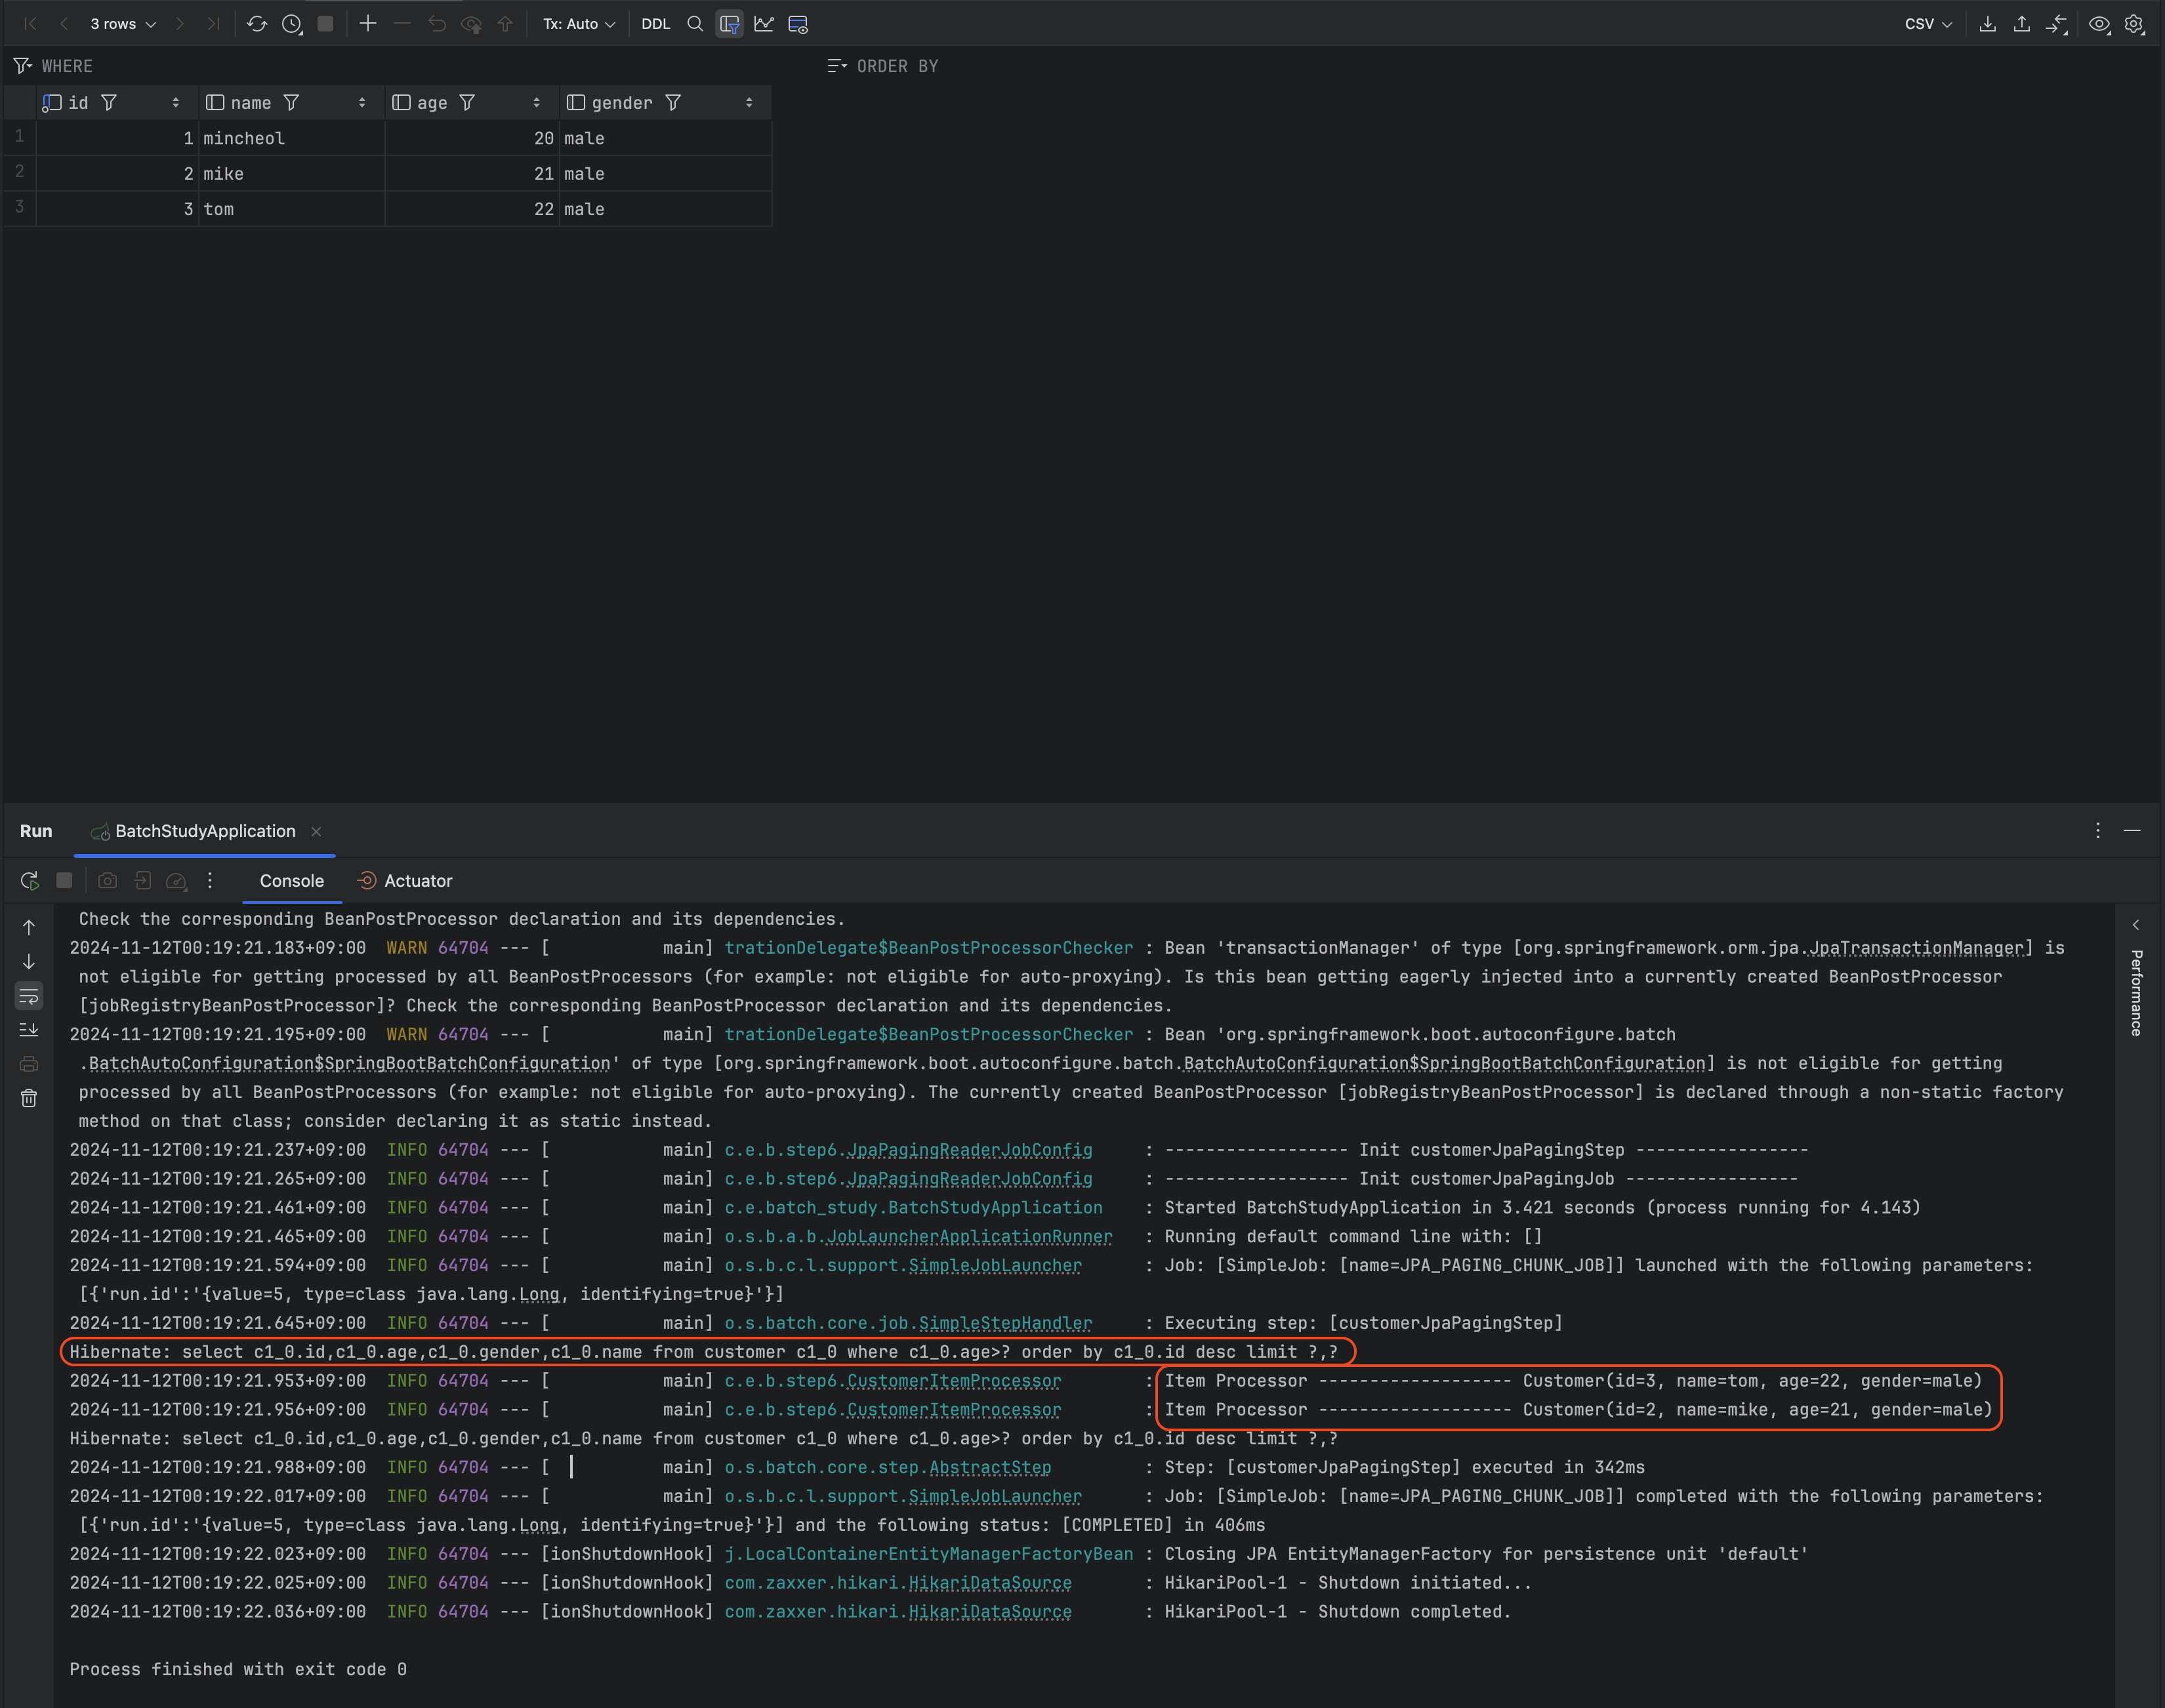Toggle the view eye icon at top right
Image resolution: width=2165 pixels, height=1708 pixels.
click(2099, 24)
